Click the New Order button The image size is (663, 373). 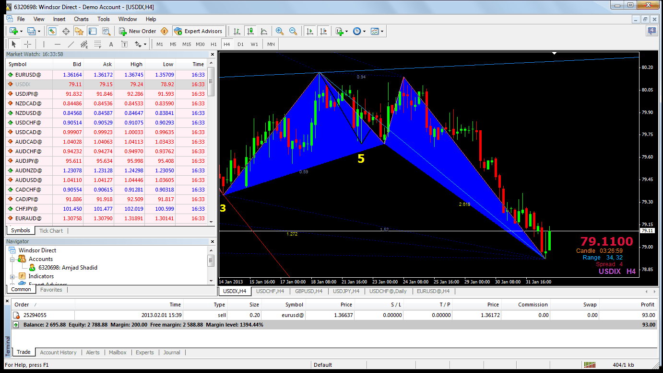click(x=137, y=31)
